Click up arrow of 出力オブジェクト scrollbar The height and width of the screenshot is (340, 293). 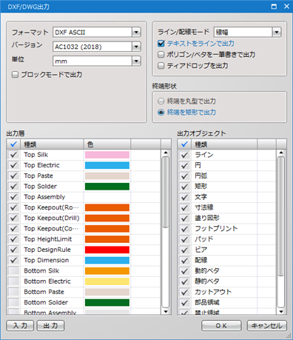(281, 153)
